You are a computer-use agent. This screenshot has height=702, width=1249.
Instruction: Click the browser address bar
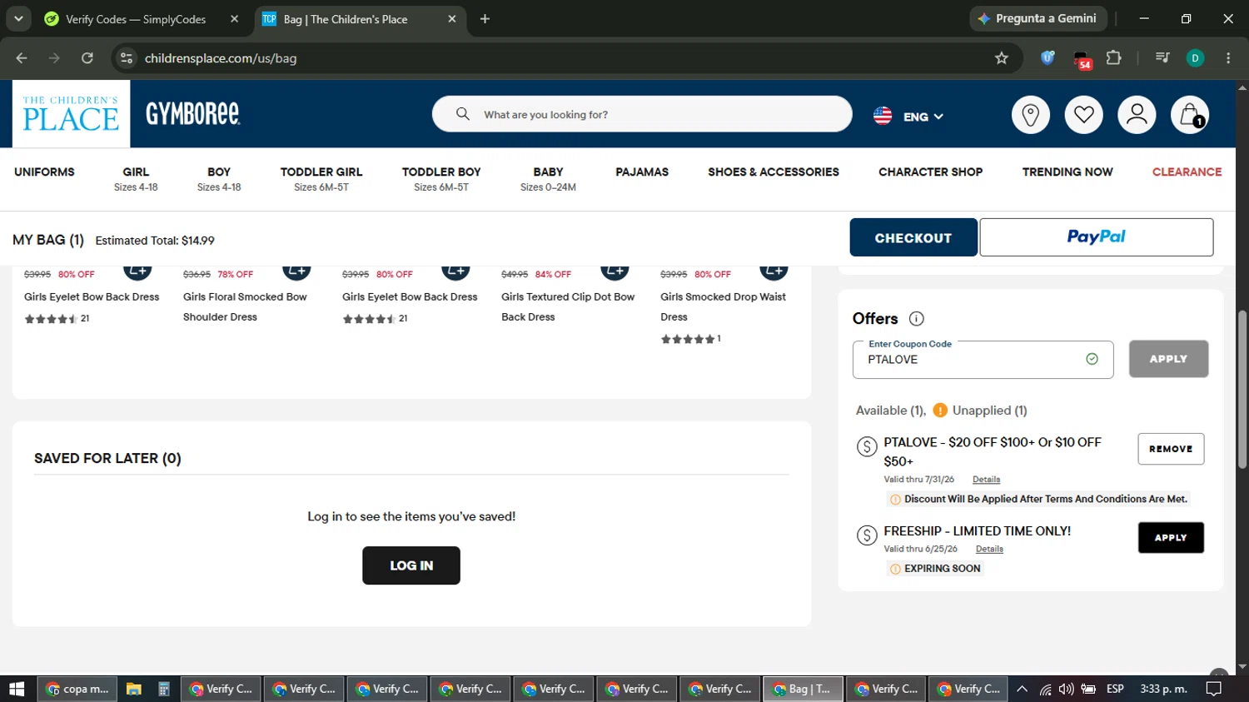[566, 58]
